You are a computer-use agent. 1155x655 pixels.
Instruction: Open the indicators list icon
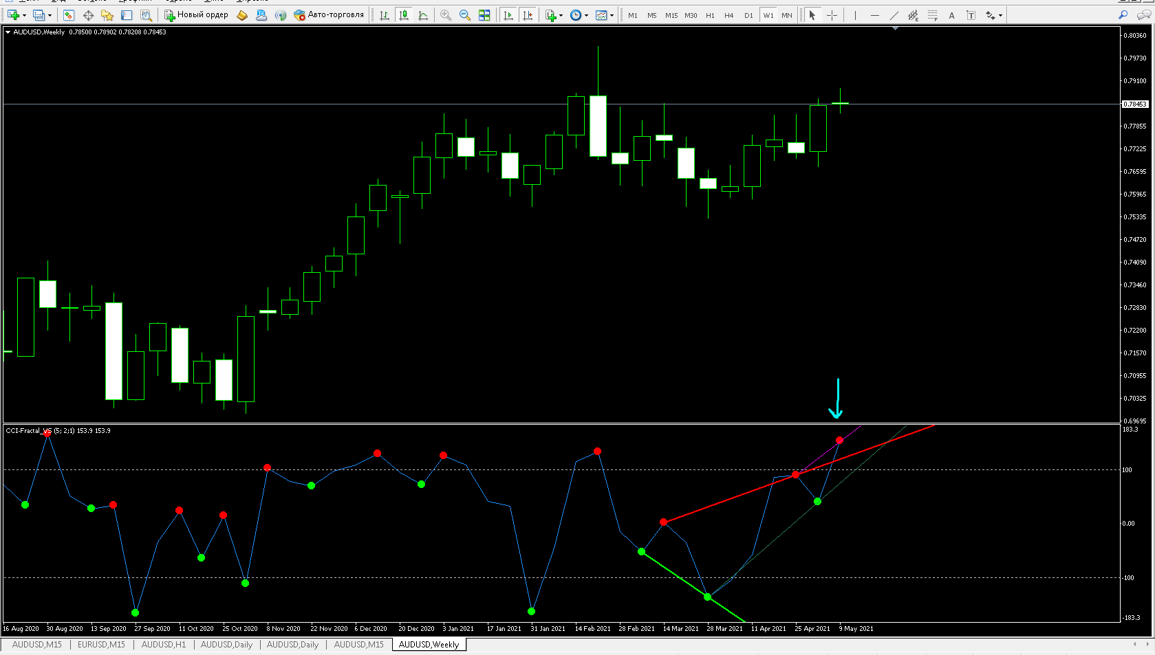(x=550, y=15)
